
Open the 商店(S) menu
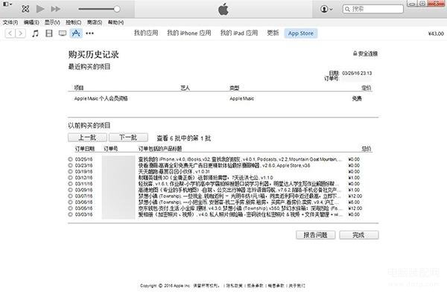[x=95, y=22]
